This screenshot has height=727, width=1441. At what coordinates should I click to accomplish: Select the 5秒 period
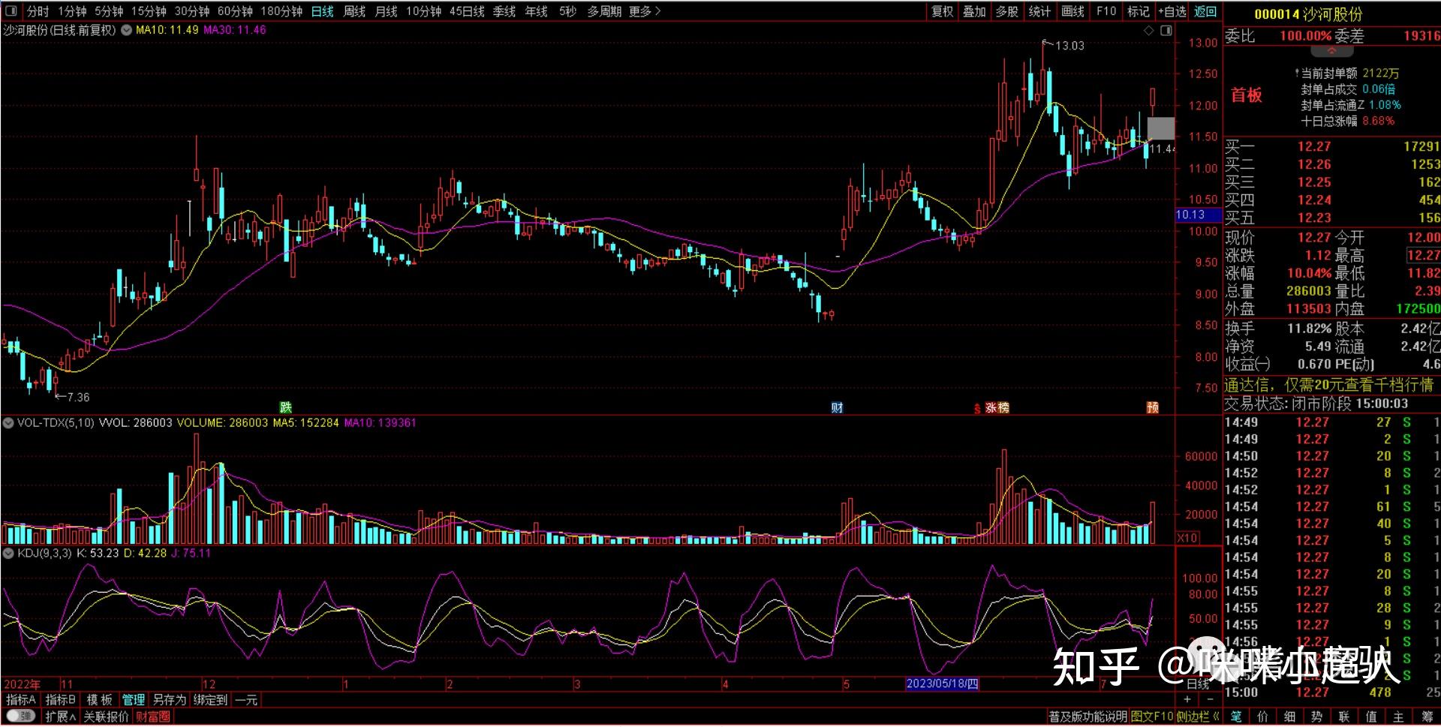568,11
